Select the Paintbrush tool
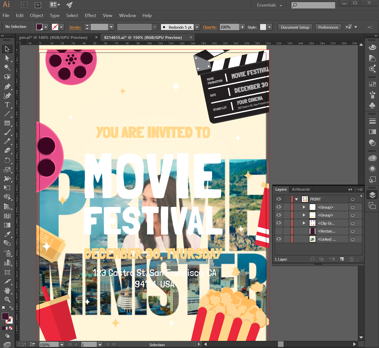 (7, 132)
